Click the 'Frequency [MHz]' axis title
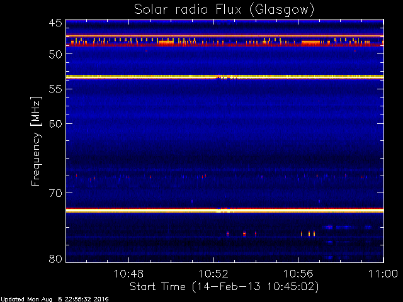Viewport: 403px width, 302px height. (x=36, y=141)
